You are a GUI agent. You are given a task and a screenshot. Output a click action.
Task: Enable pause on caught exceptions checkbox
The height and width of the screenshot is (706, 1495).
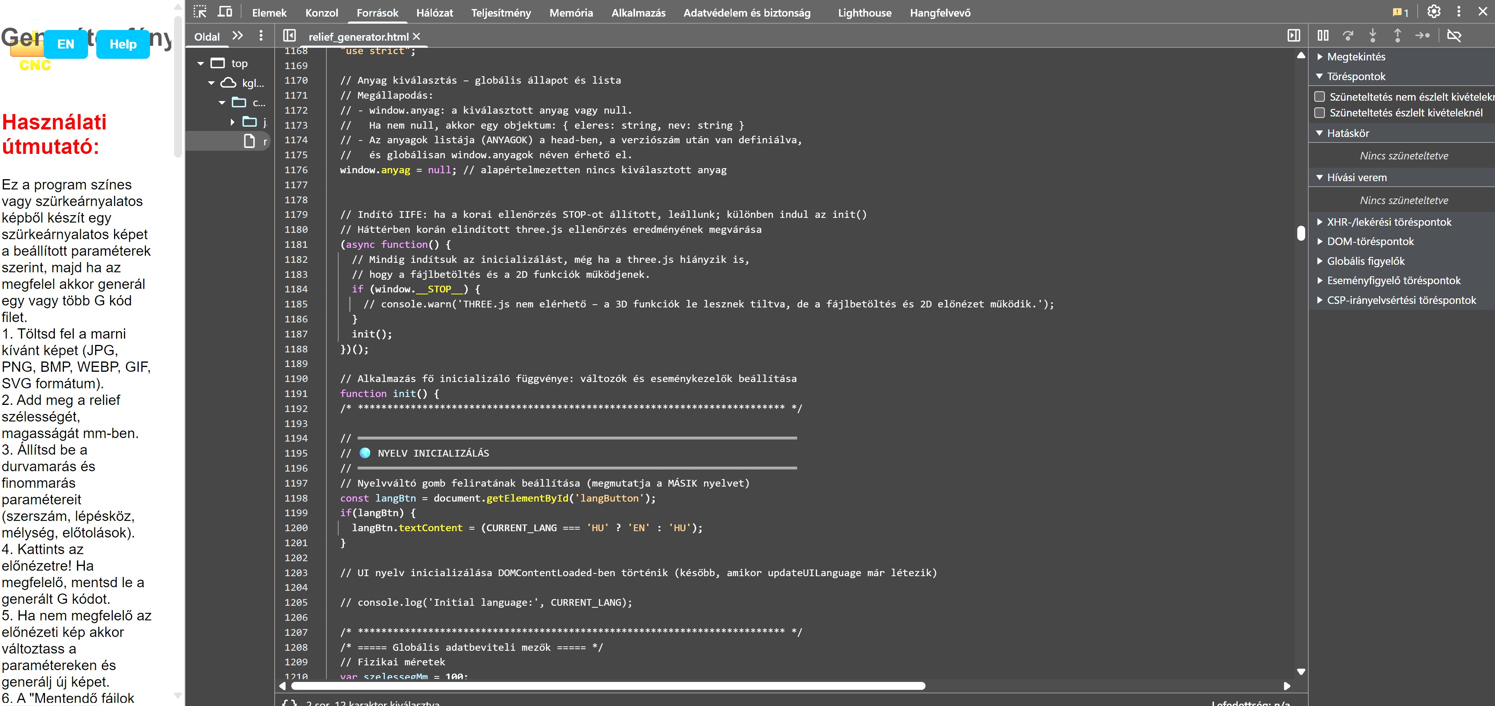(1319, 112)
